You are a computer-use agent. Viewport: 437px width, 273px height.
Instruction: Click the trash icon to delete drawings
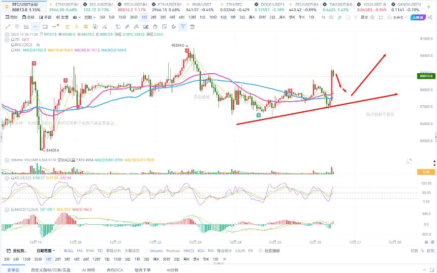[192, 27]
